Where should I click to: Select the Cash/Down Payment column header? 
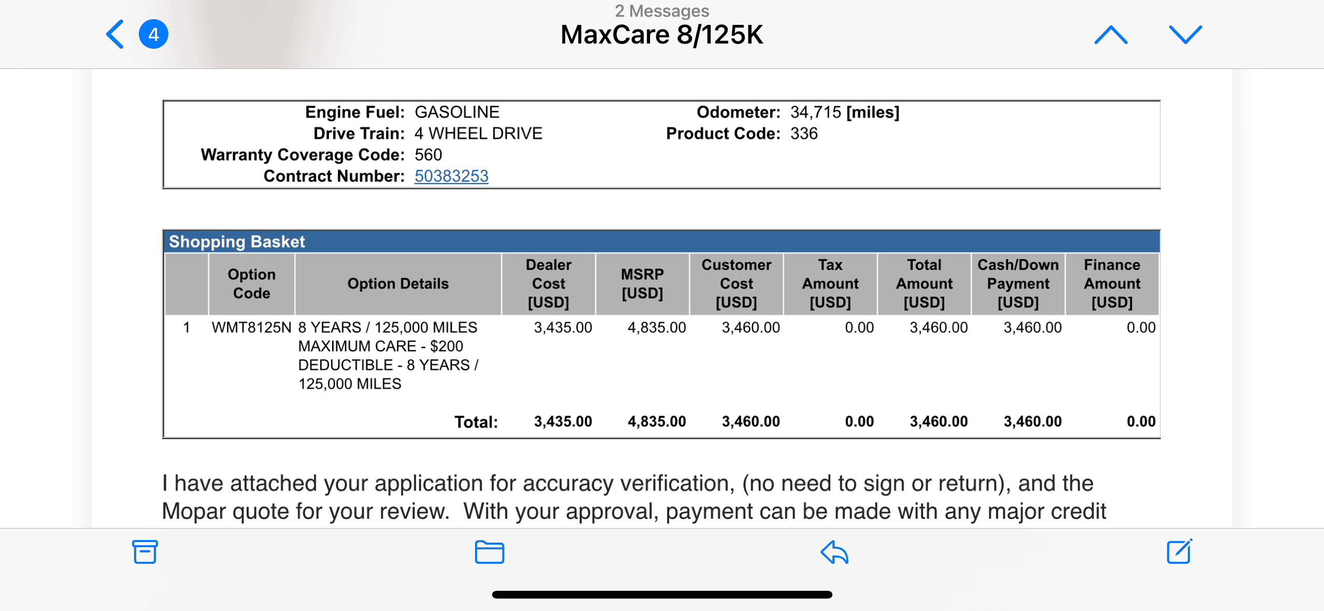[1018, 283]
